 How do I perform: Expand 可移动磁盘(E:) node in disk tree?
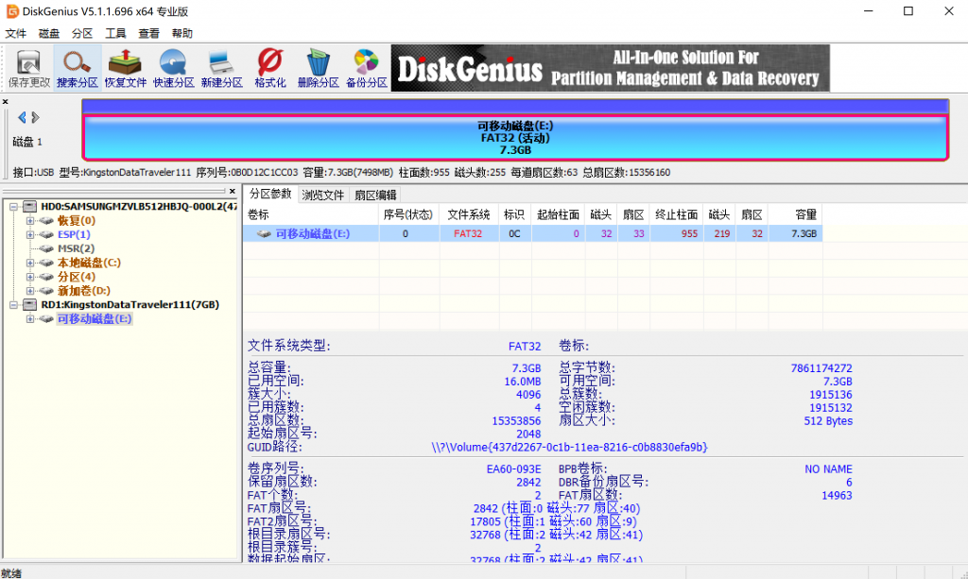[29, 319]
